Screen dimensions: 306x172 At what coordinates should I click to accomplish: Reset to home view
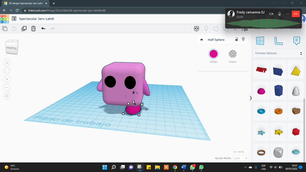[x=7, y=63]
